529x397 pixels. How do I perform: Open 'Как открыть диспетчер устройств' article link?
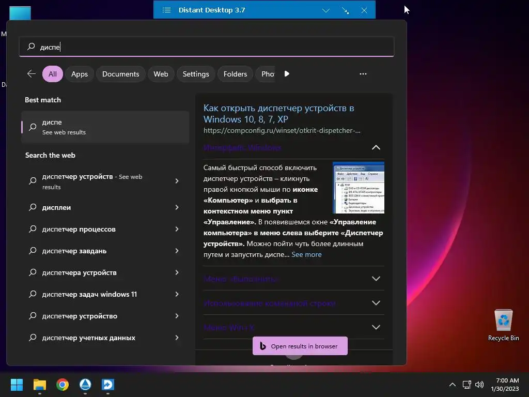[x=278, y=114]
